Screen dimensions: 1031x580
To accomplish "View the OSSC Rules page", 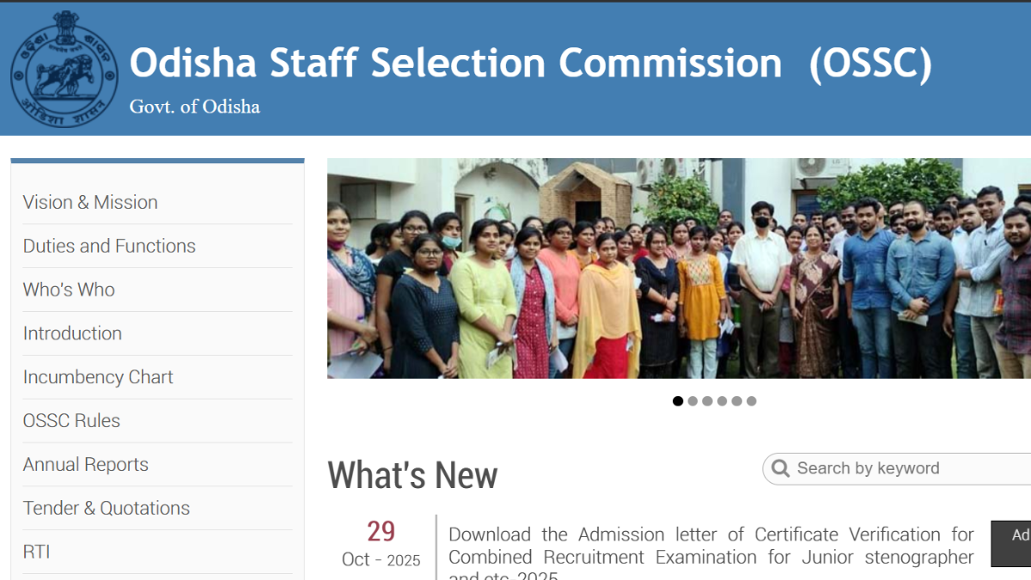I will point(71,420).
